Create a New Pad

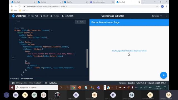coord(33,16)
